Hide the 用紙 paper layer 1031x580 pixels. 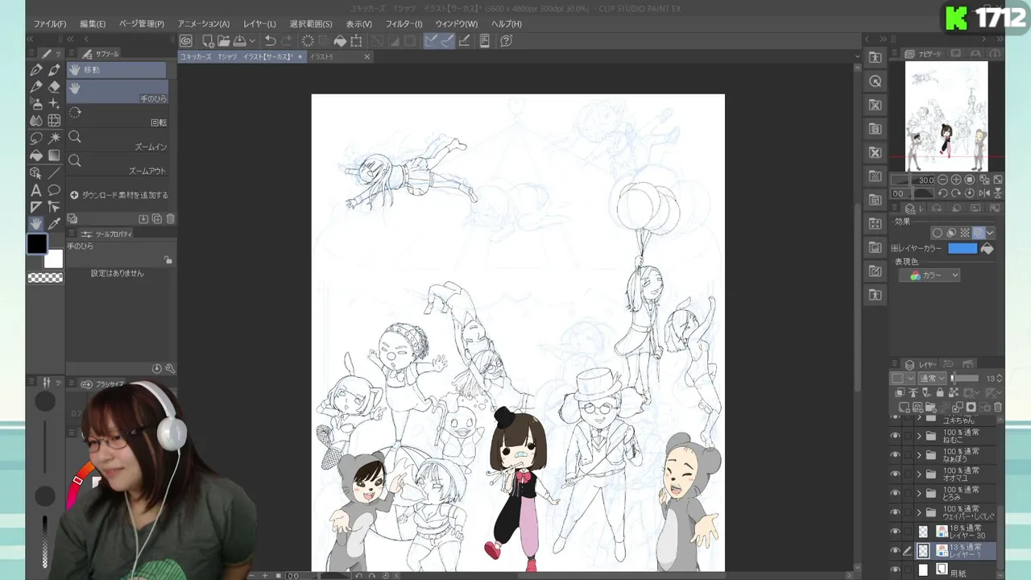coord(895,570)
